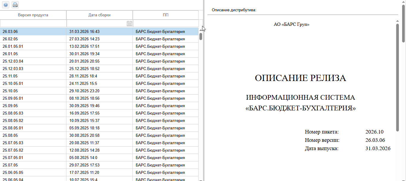Click the help question-mark icon
This screenshot has width=406, height=181.
[x=6, y=5]
